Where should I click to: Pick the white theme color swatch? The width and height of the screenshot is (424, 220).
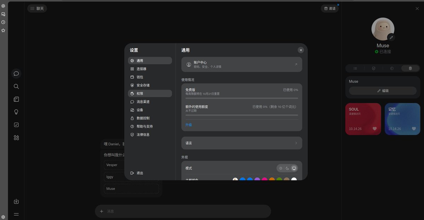point(294,180)
